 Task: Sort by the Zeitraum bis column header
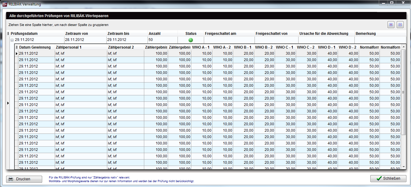127,33
